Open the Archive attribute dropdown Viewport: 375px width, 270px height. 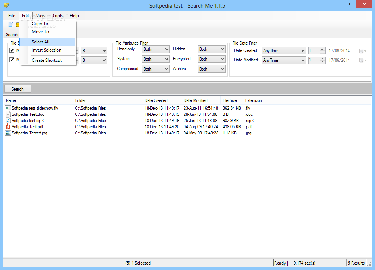tap(212, 69)
